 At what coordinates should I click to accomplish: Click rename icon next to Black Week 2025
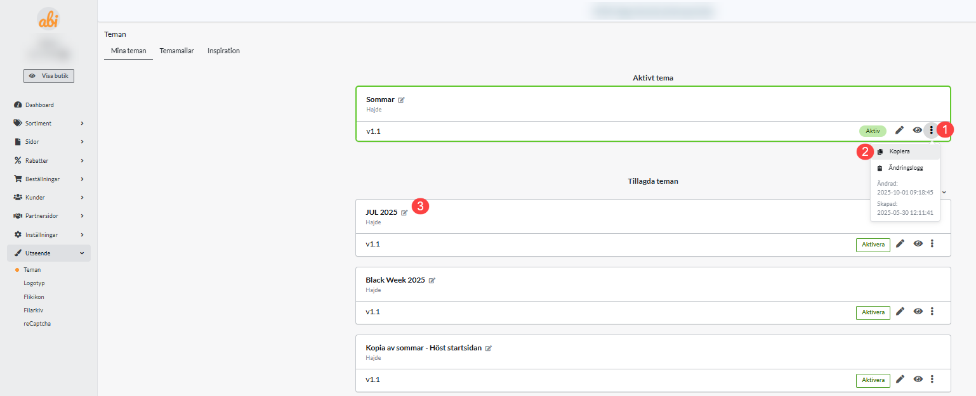[432, 281]
